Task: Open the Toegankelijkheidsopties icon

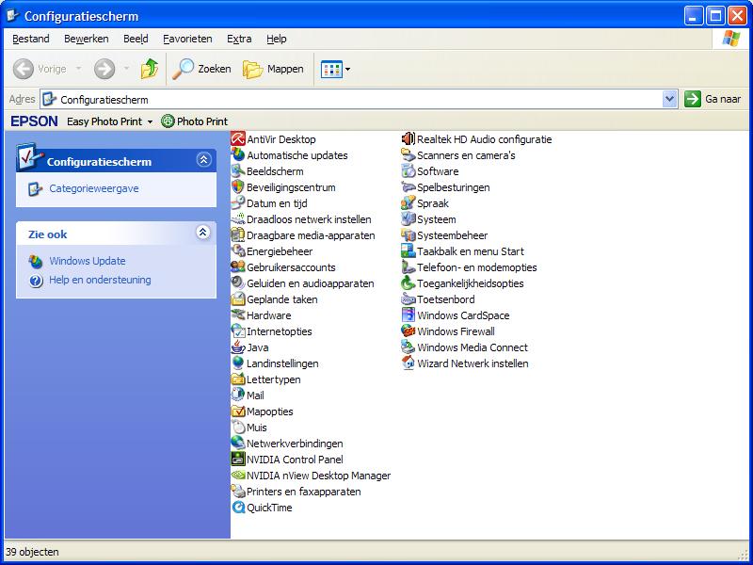Action: (x=409, y=283)
